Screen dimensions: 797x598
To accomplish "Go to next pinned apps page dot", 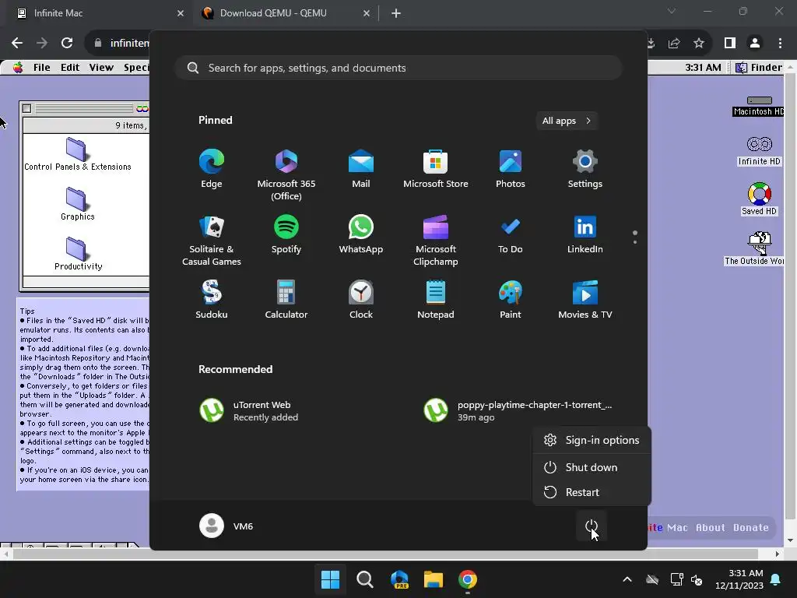I will coord(635,242).
